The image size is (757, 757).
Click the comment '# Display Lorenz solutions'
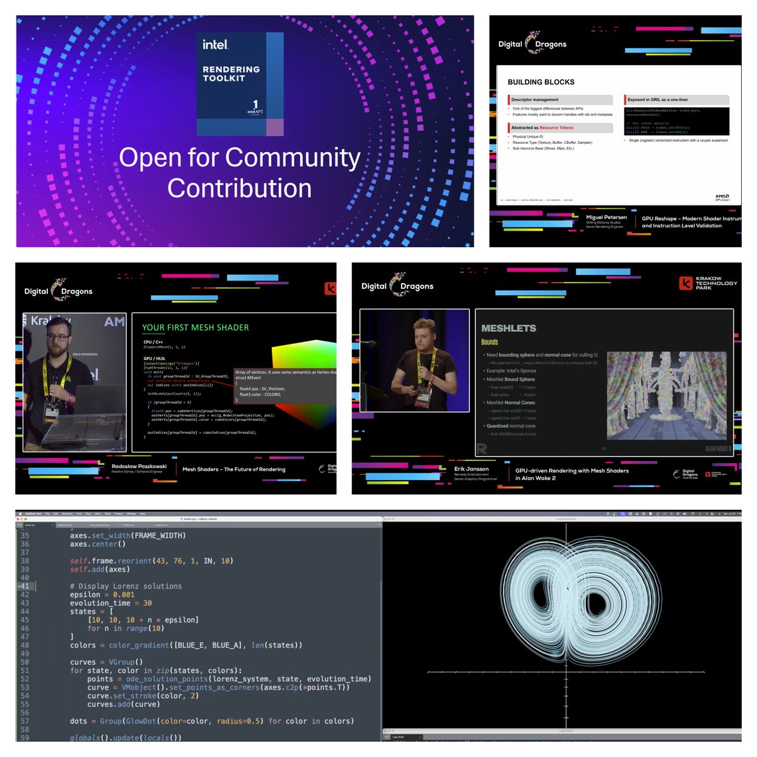coord(126,586)
